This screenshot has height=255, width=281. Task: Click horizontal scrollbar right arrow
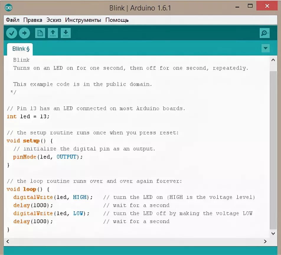(x=265, y=241)
